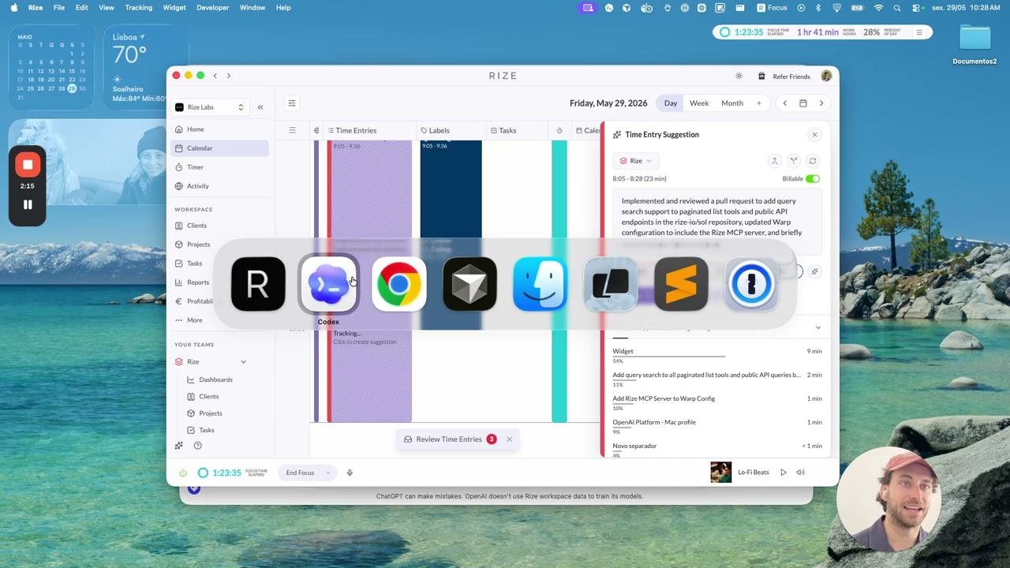Screen dimensions: 1010x568
Task: Open the Tracking menu in menu bar
Action: click(139, 8)
